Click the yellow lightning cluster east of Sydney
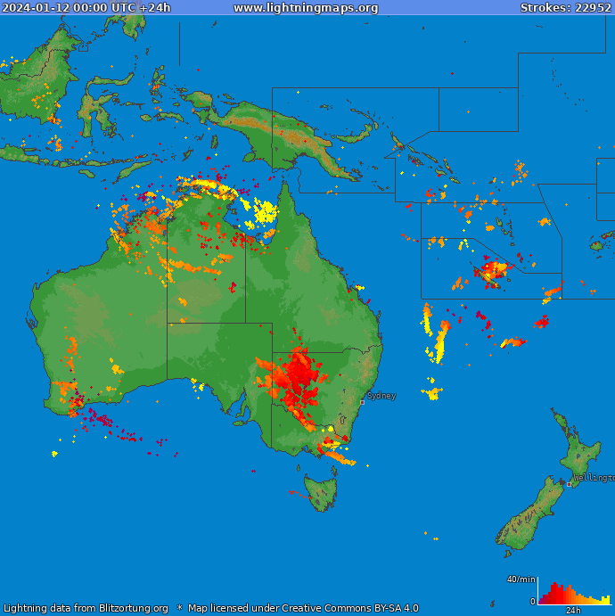This screenshot has width=615, height=616. pyautogui.click(x=432, y=392)
